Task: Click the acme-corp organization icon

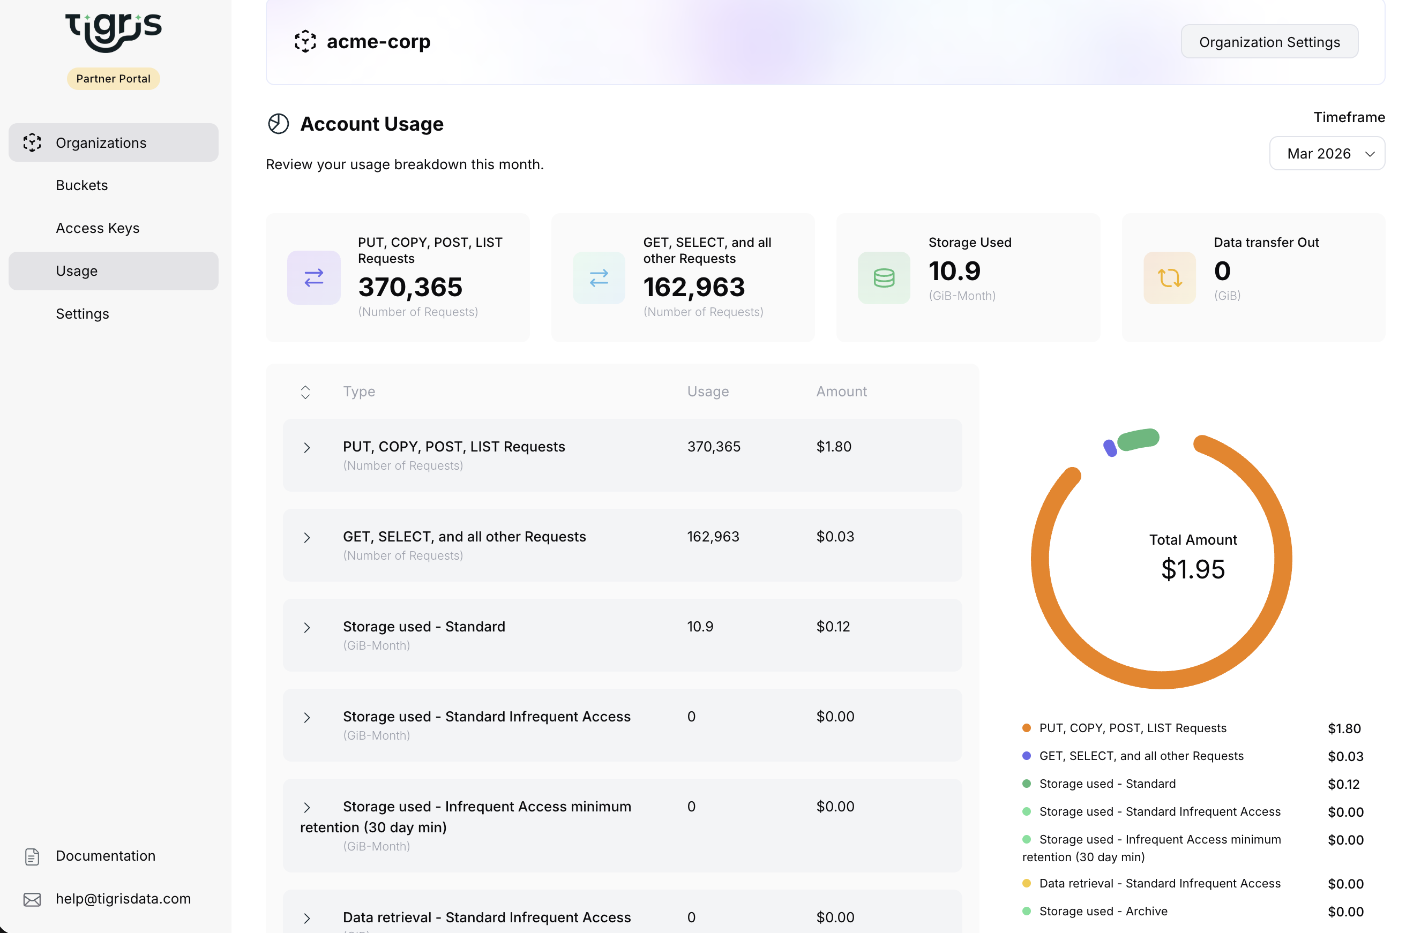Action: pyautogui.click(x=305, y=42)
